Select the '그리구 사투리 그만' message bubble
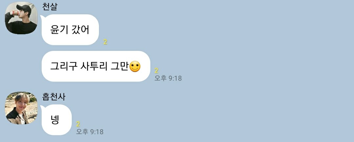The width and height of the screenshot is (354, 142). click(x=96, y=66)
